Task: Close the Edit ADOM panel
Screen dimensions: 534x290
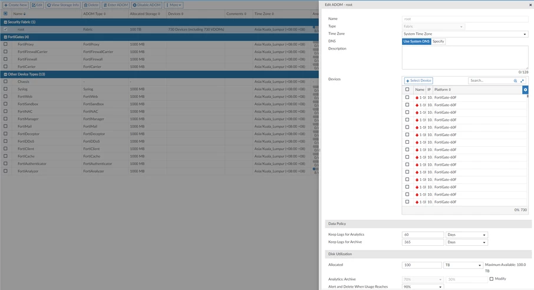Action: (530, 5)
